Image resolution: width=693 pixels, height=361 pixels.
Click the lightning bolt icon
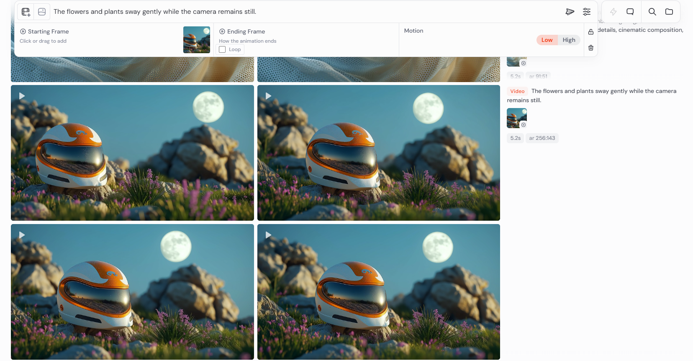tap(613, 12)
